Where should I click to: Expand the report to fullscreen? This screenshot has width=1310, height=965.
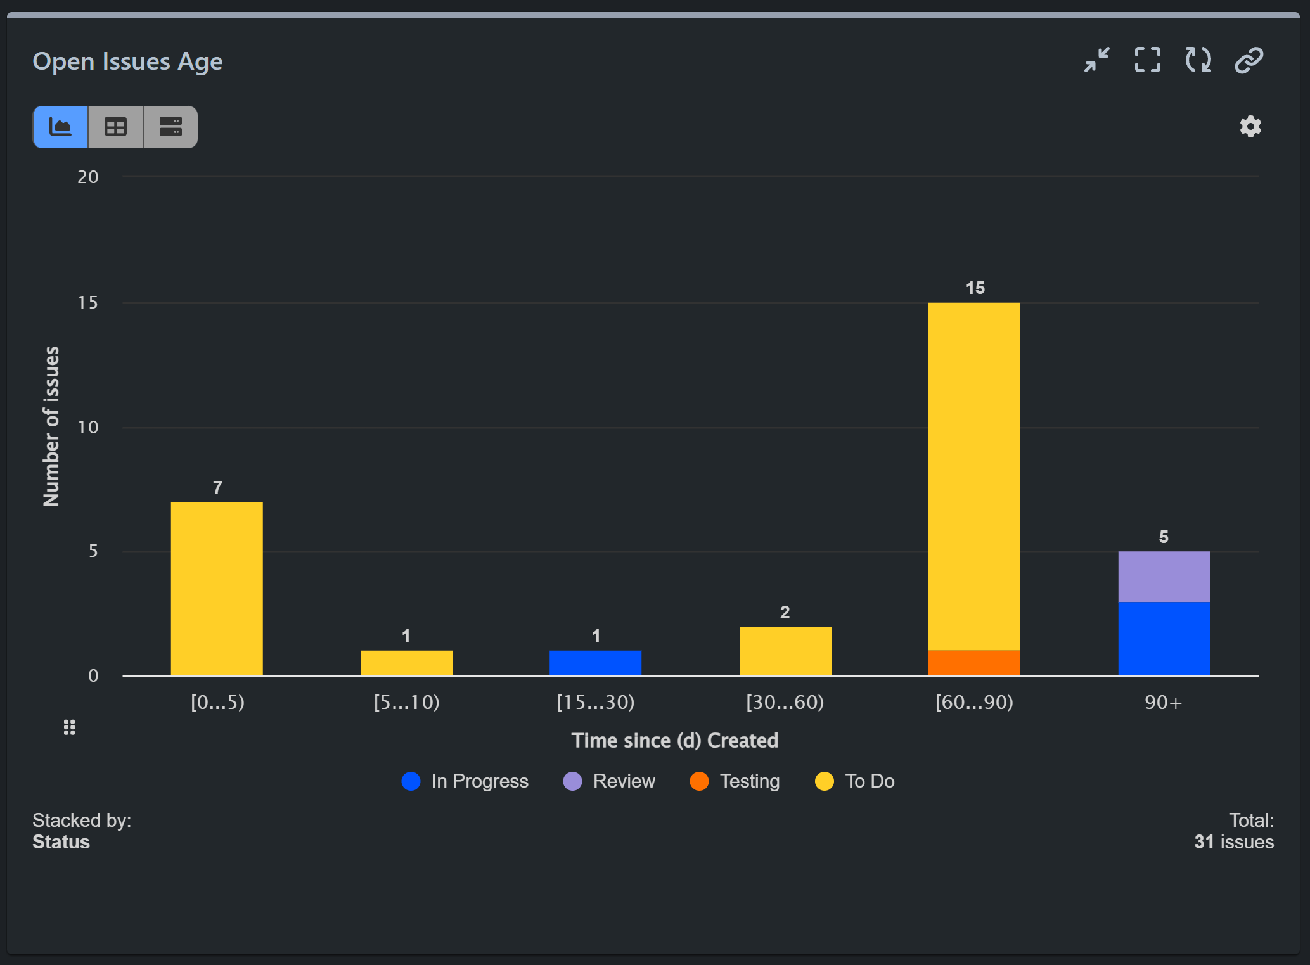(x=1147, y=60)
